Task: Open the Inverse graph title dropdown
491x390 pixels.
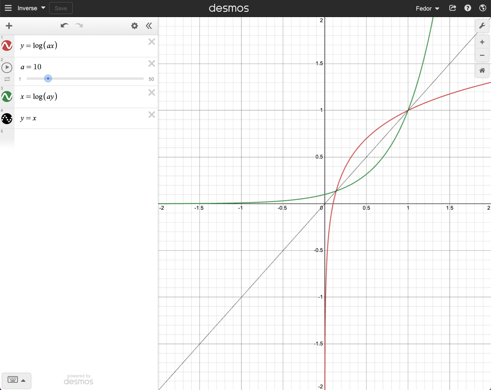Action: pos(31,8)
